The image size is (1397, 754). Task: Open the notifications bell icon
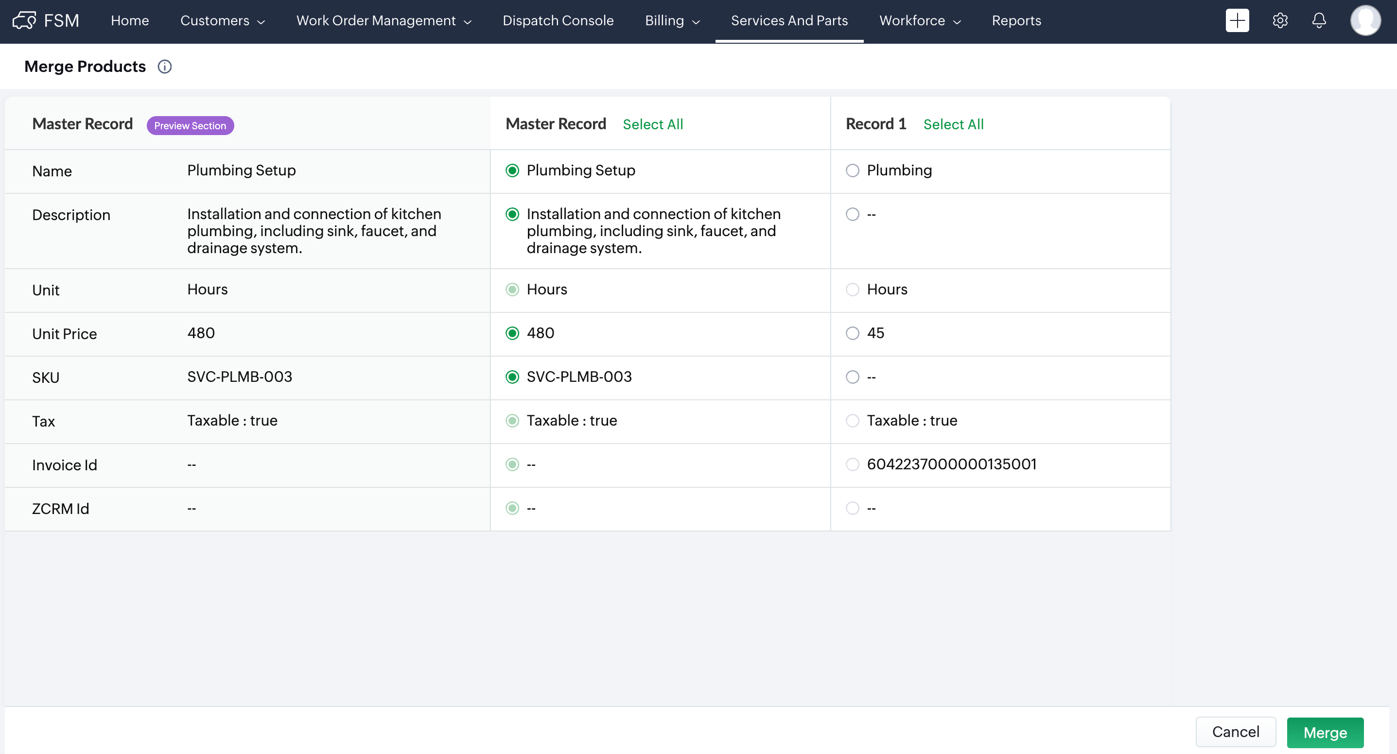1319,20
